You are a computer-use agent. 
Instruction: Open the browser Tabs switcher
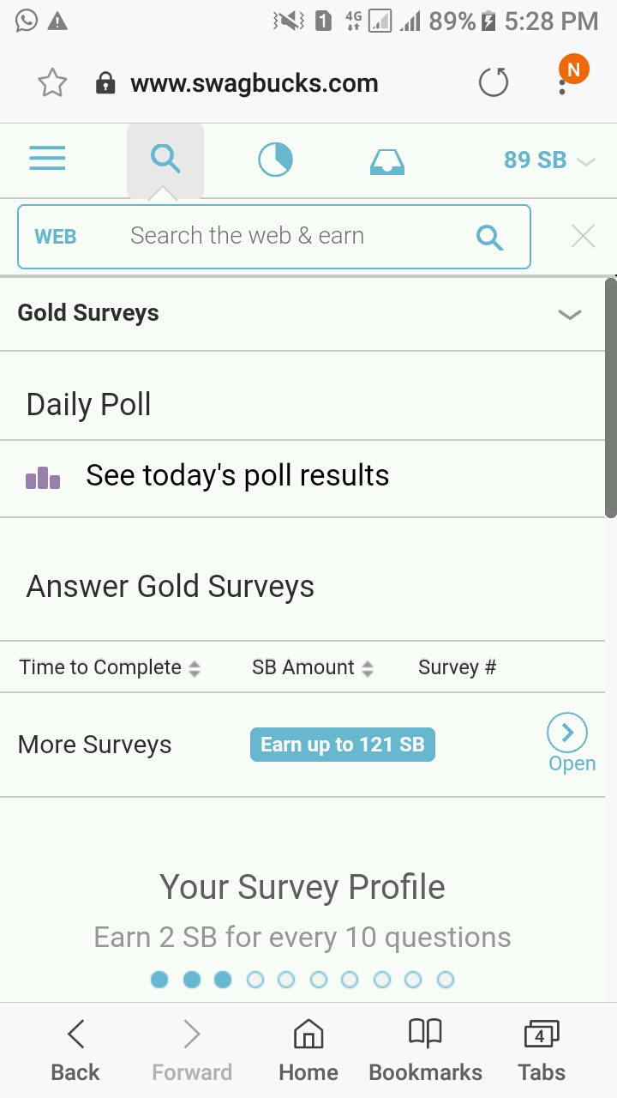[541, 1050]
